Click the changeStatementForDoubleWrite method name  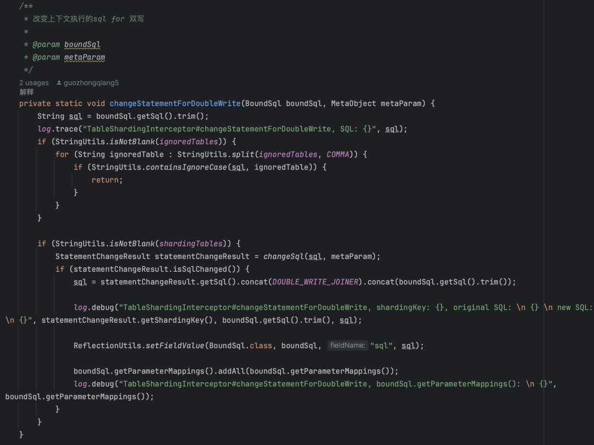[175, 103]
